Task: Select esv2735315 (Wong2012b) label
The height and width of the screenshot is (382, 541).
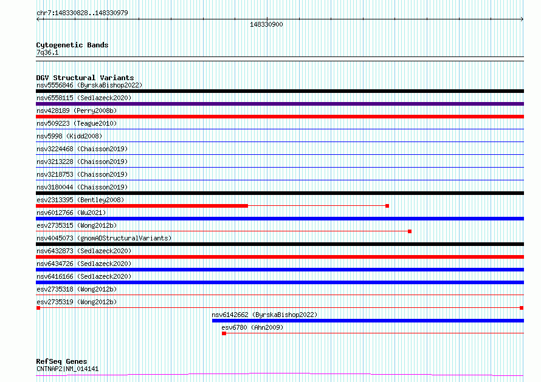Action: tap(77, 225)
